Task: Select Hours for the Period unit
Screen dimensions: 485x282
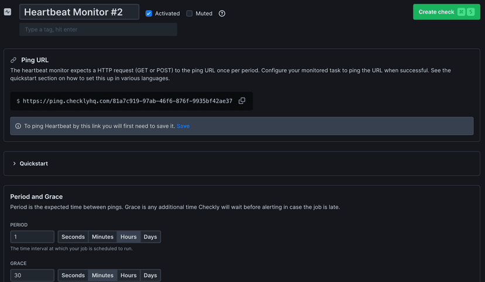Action: click(x=128, y=237)
